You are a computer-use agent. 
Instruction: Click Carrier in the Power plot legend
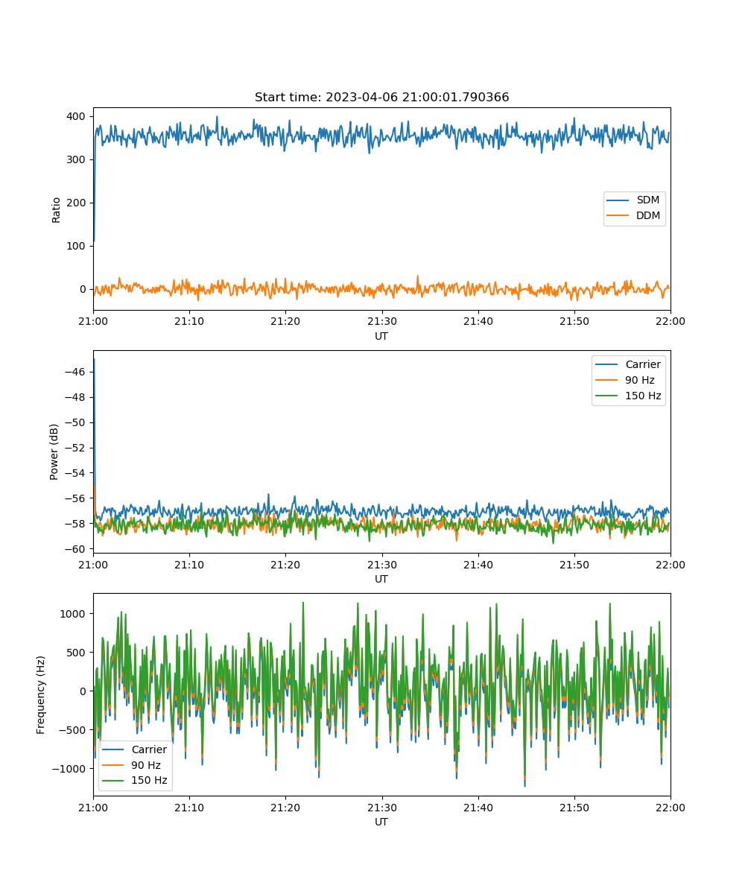(x=641, y=364)
